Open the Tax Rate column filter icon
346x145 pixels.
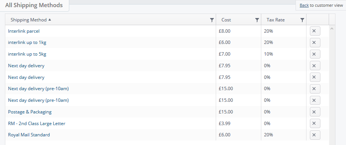tap(302, 20)
